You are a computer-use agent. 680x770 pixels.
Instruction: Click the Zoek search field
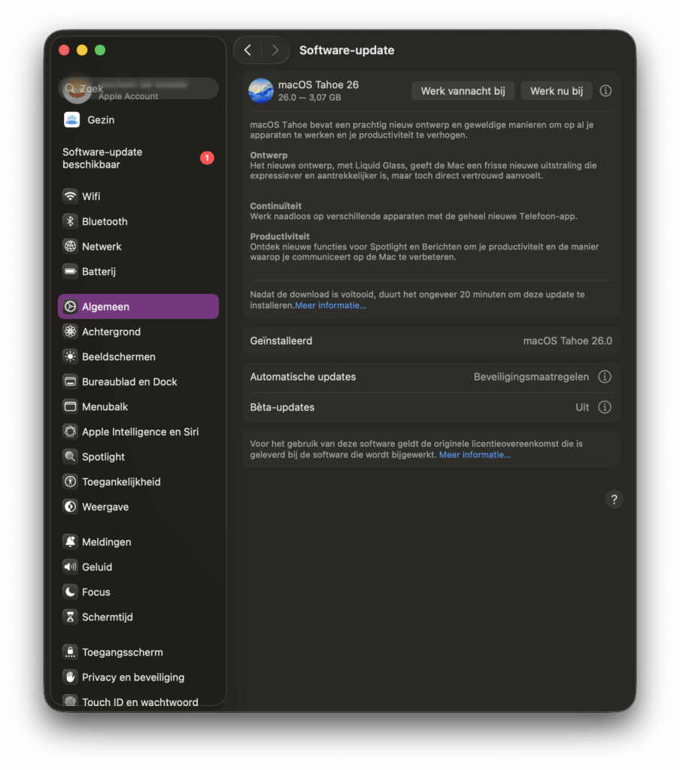click(x=138, y=89)
